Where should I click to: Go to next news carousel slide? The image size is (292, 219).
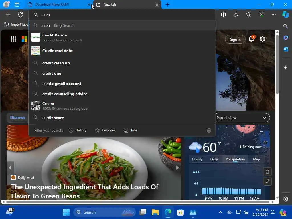(x=177, y=168)
